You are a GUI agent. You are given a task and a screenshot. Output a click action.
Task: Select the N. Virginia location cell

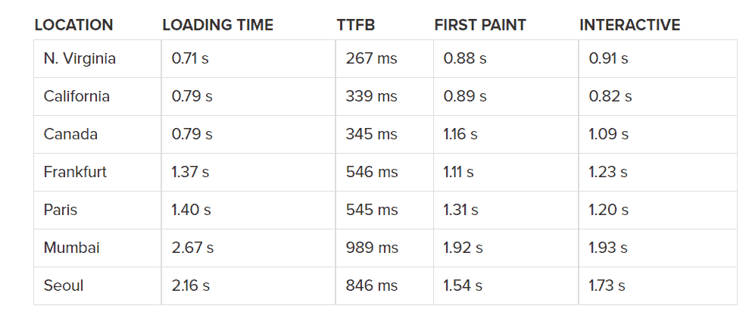[80, 58]
